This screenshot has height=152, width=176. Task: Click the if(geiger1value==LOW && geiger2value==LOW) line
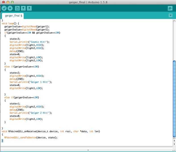coord(32,33)
